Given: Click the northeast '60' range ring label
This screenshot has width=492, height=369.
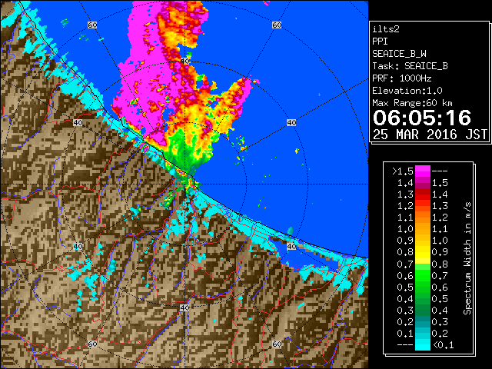Looking at the screenshot, I should pos(277,25).
